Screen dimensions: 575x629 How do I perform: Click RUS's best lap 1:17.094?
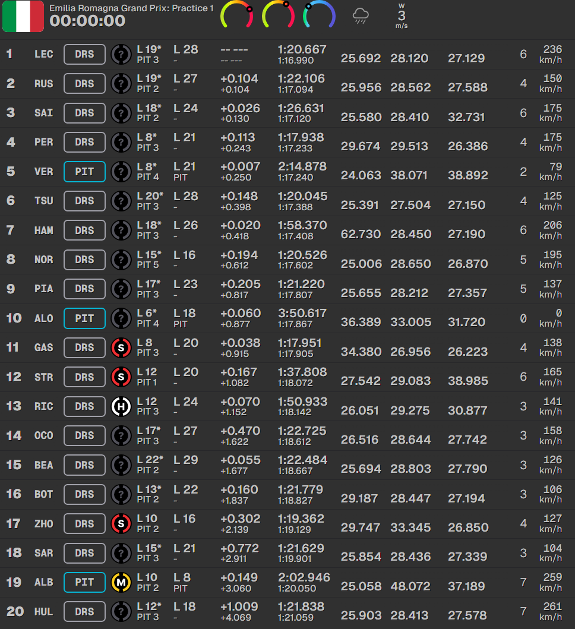[x=295, y=90]
